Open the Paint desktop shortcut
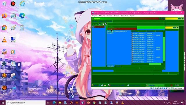Image resolution: width=186 pixels, height=105 pixels. 13,28
